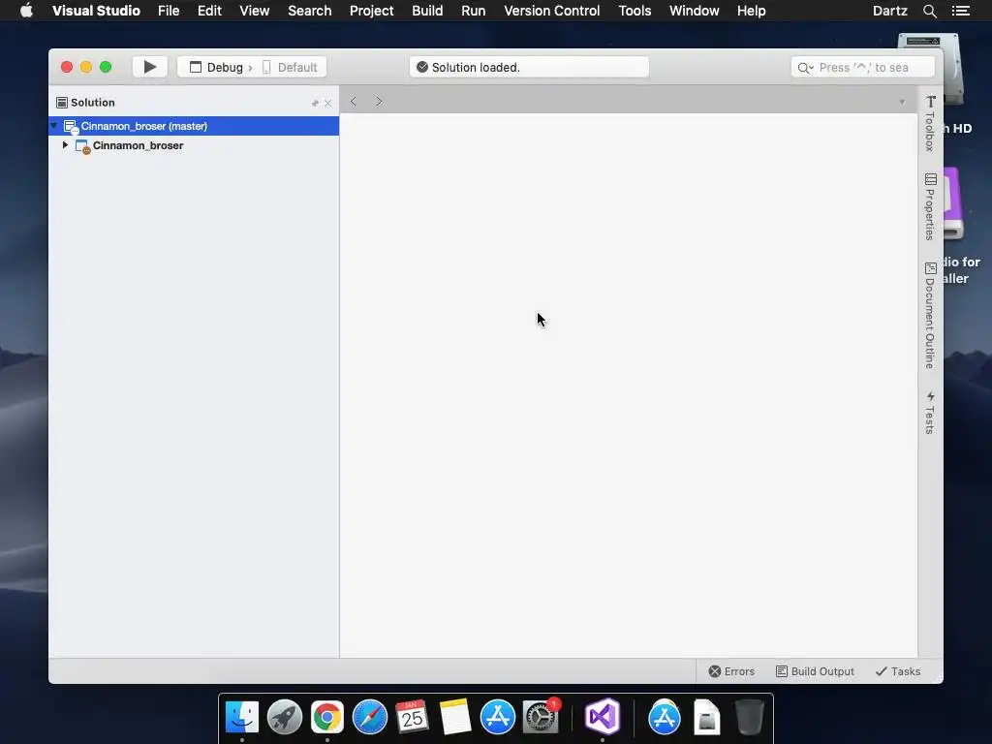
Task: Open the Trash in the Dock
Action: tap(750, 717)
